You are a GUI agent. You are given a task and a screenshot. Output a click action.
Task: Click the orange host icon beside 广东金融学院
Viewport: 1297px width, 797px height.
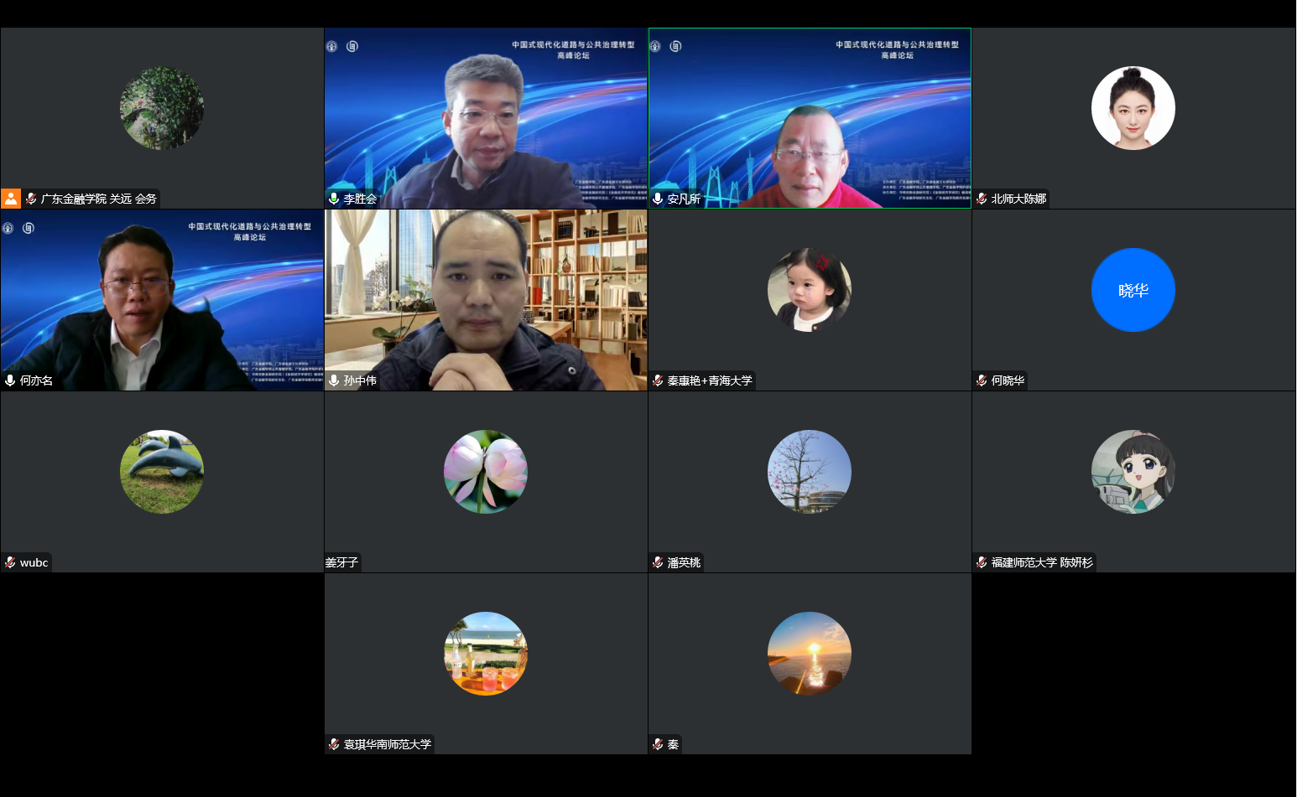[x=11, y=199]
